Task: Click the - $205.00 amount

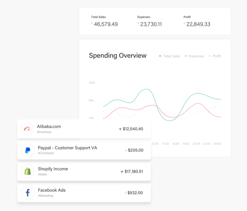Action: [134, 150]
